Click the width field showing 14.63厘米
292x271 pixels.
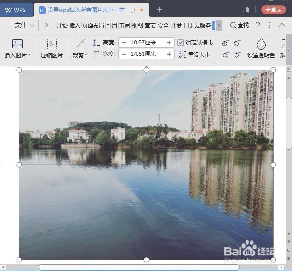pos(146,54)
